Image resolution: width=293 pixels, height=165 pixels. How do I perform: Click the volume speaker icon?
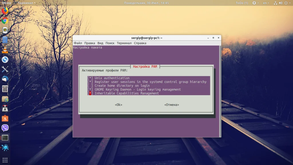click(x=281, y=3)
